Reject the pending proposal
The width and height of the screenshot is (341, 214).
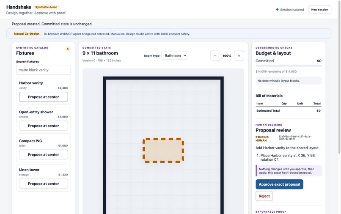[264, 196]
